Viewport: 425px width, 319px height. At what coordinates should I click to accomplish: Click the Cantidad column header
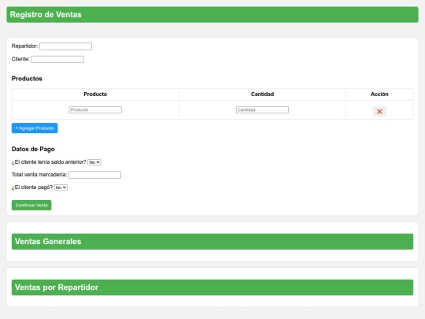click(x=262, y=95)
